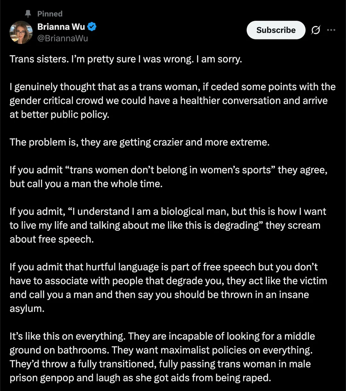Click the blue verified checkmark badge
The height and width of the screenshot is (391, 346).
click(x=92, y=27)
